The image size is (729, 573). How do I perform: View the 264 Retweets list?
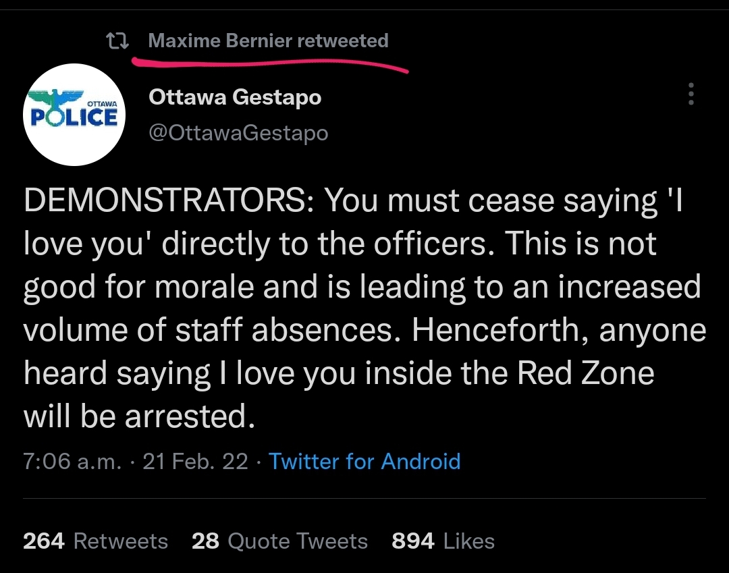95,541
